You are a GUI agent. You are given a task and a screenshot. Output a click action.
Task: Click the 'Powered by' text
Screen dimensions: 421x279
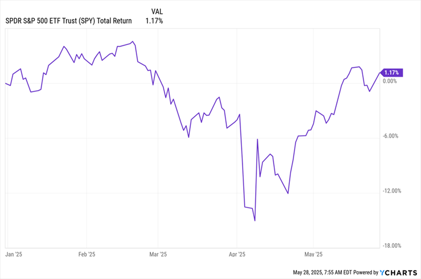point(366,272)
